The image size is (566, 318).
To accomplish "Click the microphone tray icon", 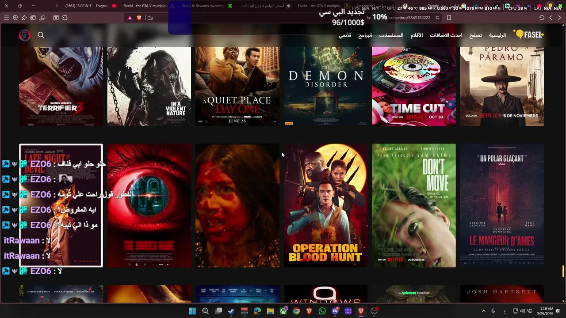I will pyautogui.click(x=493, y=311).
